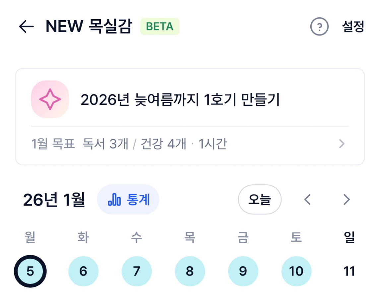Go to next month with right chevron
Viewport: 380px width, 305px height.
pos(347,200)
